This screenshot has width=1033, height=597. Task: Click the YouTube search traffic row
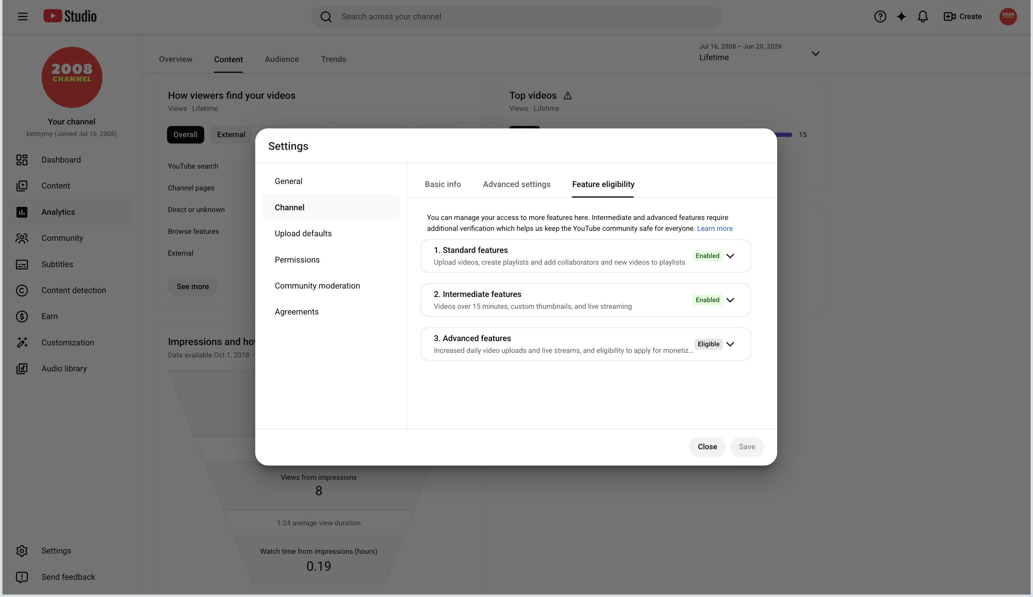point(193,166)
